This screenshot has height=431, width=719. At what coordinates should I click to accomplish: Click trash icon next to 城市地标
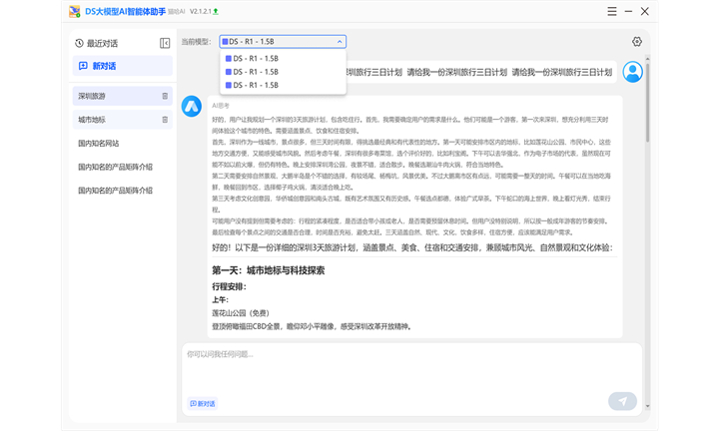pyautogui.click(x=165, y=120)
